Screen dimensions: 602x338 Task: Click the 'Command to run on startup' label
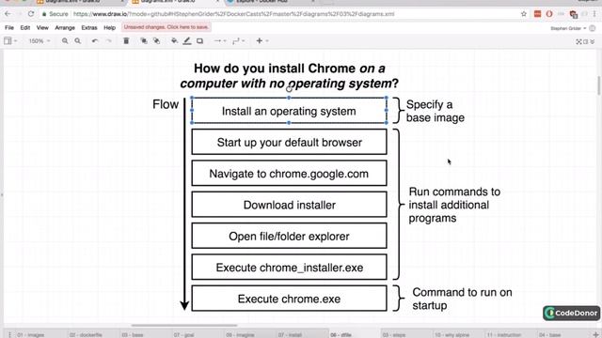(462, 299)
